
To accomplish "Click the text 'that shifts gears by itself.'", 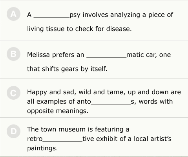I will 67,69.
